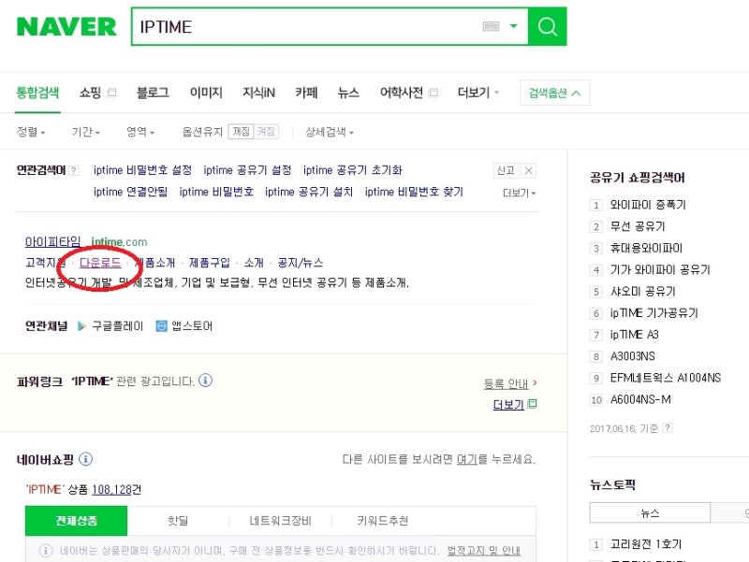Collapse the 검색옵션 panel

coord(554,93)
